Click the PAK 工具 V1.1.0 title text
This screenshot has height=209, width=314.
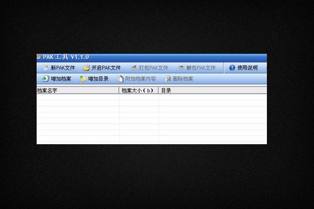(x=66, y=57)
